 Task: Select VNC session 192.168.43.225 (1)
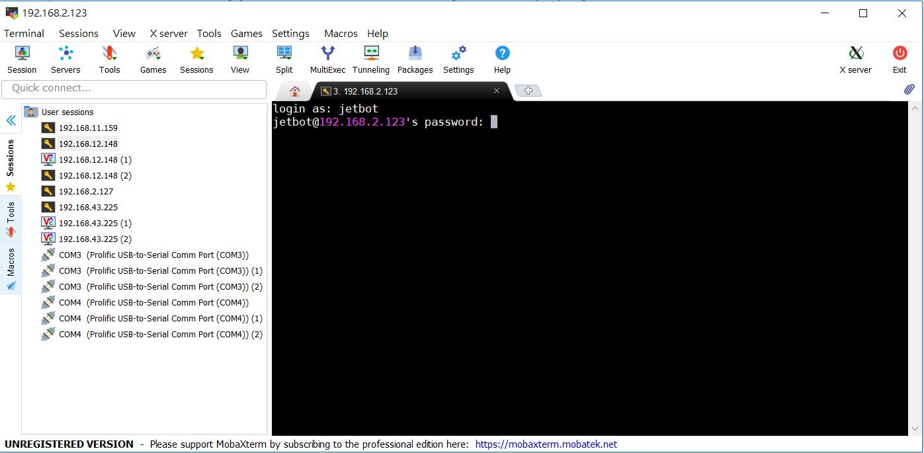pyautogui.click(x=87, y=223)
